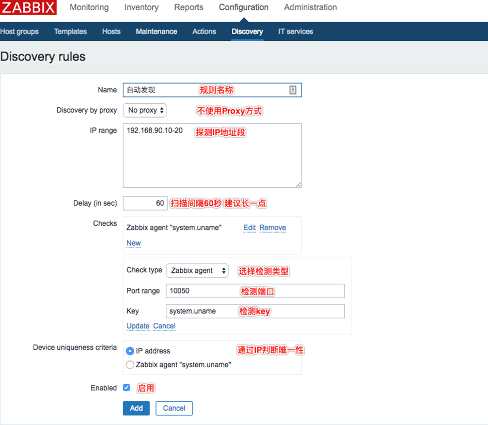The image size is (488, 425).
Task: Open the Inventory menu
Action: coord(141,7)
